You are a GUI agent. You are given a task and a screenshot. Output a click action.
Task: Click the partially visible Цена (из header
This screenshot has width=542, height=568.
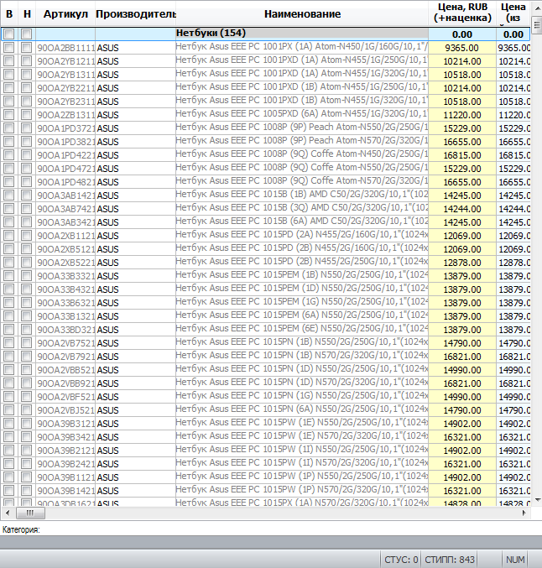tap(513, 13)
